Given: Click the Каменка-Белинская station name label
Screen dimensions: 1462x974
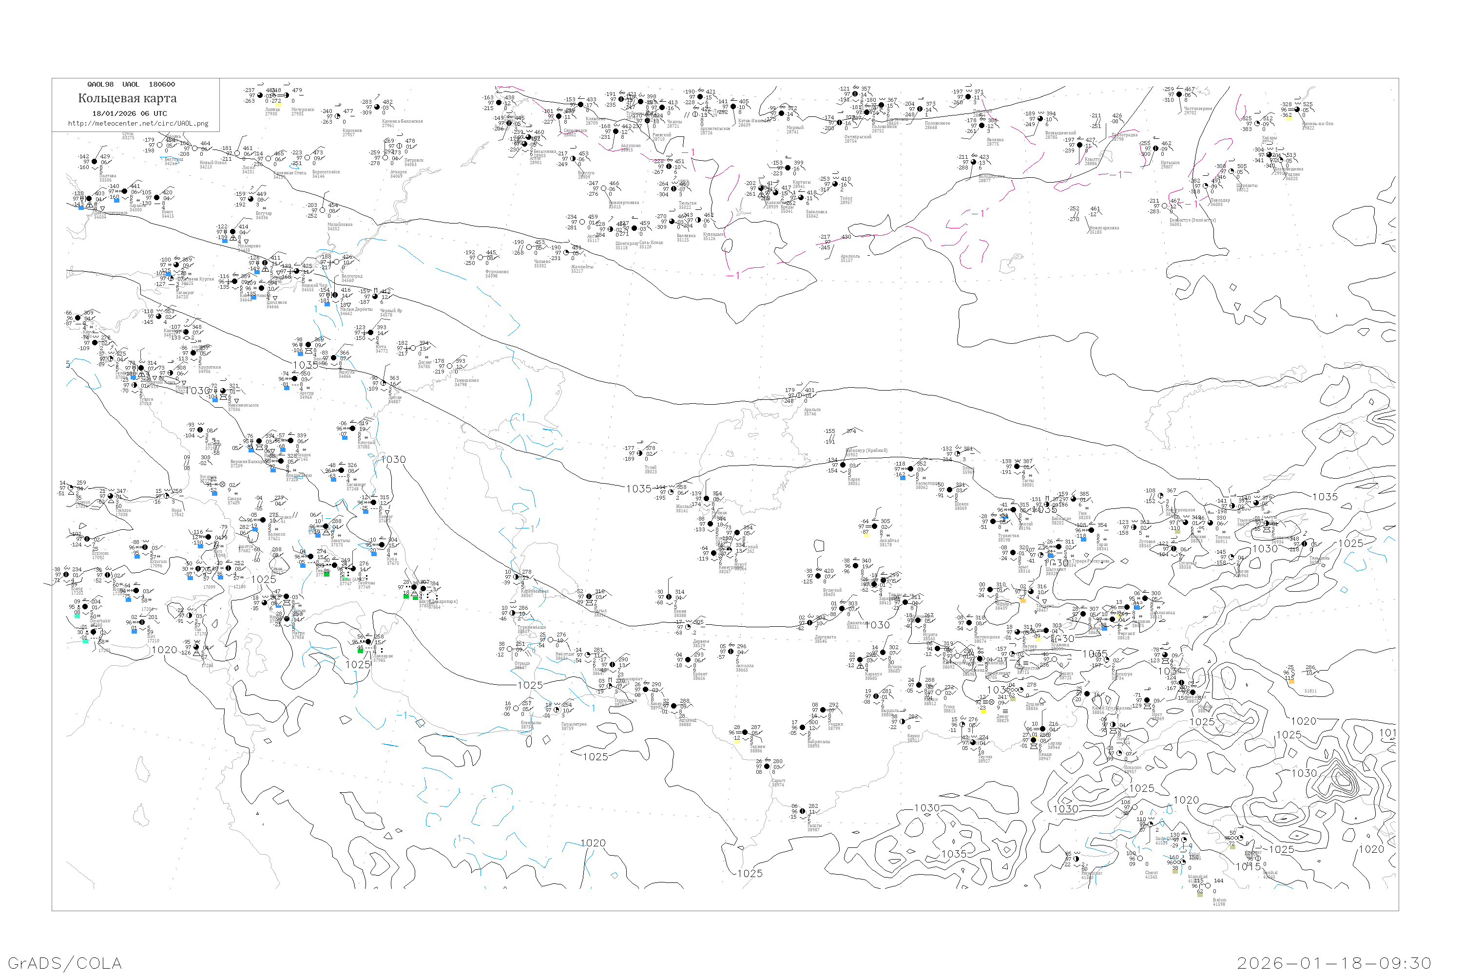Looking at the screenshot, I should coord(402,122).
